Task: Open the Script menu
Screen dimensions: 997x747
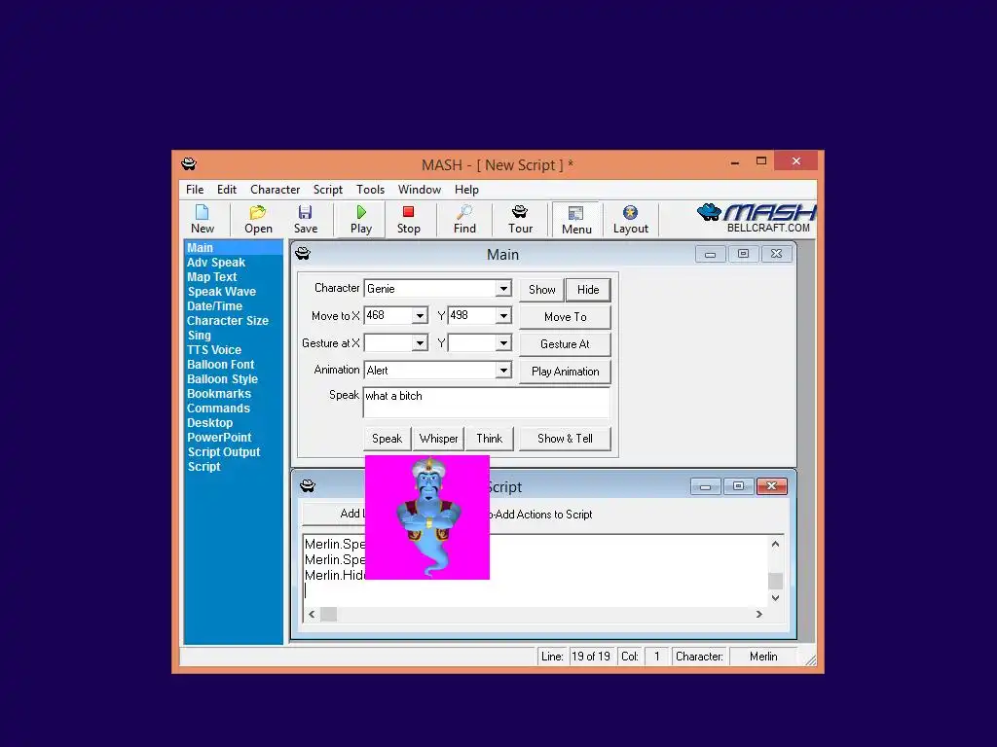Action: point(327,190)
